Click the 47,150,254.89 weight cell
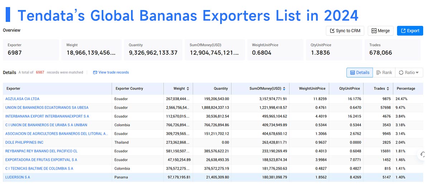The image size is (426, 185). coord(179,160)
